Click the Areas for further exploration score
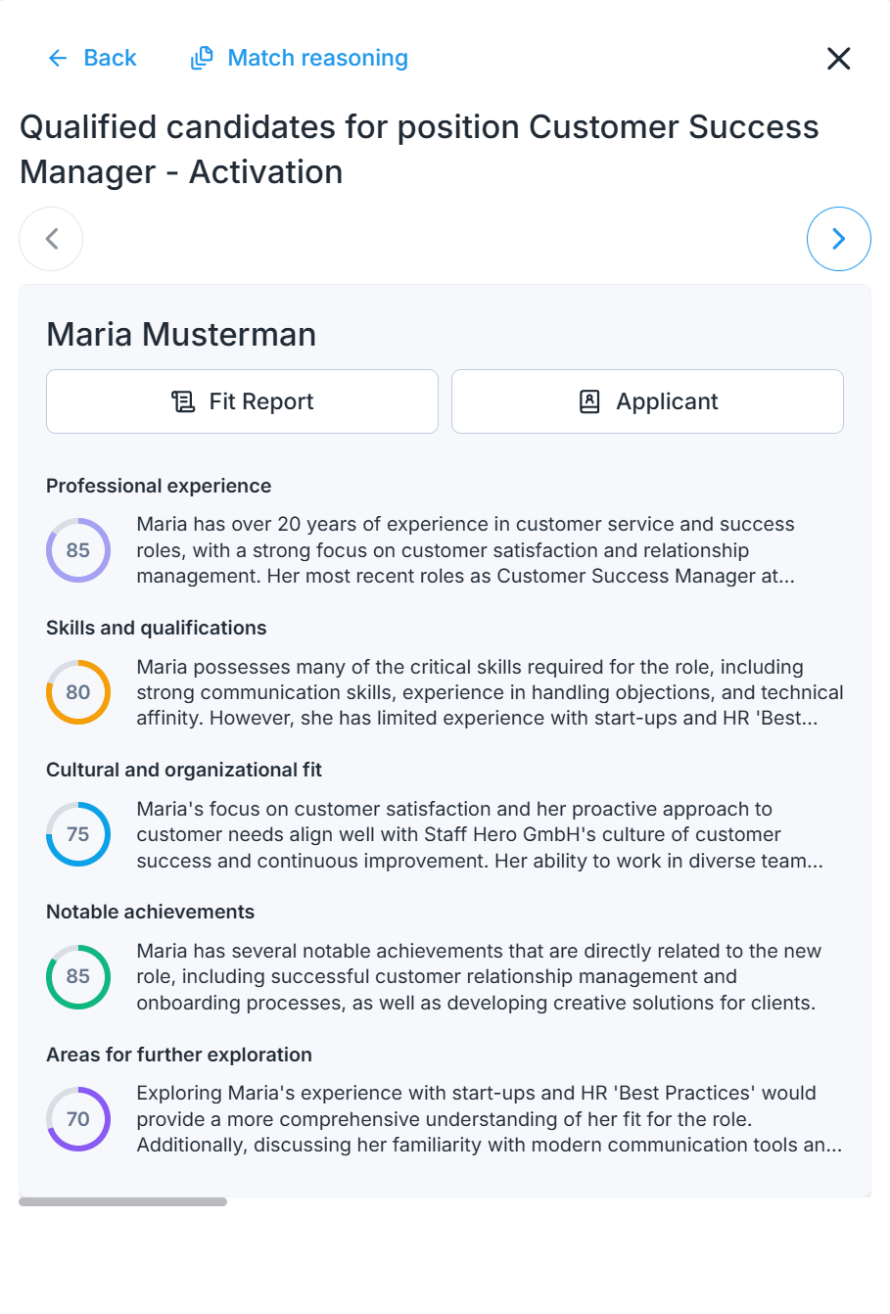The image size is (890, 1314). click(78, 1119)
